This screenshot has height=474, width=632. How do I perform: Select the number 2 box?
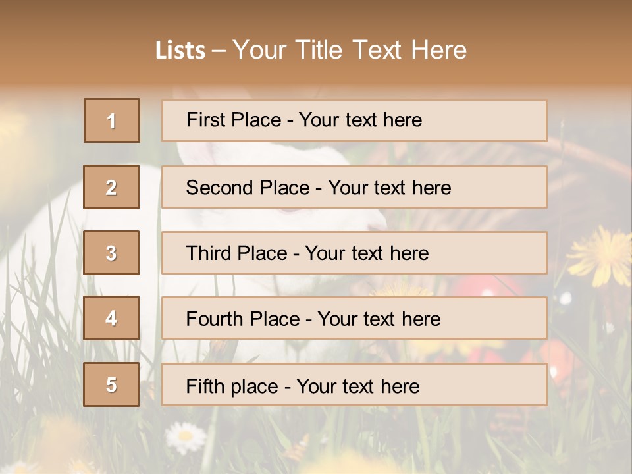pyautogui.click(x=112, y=187)
